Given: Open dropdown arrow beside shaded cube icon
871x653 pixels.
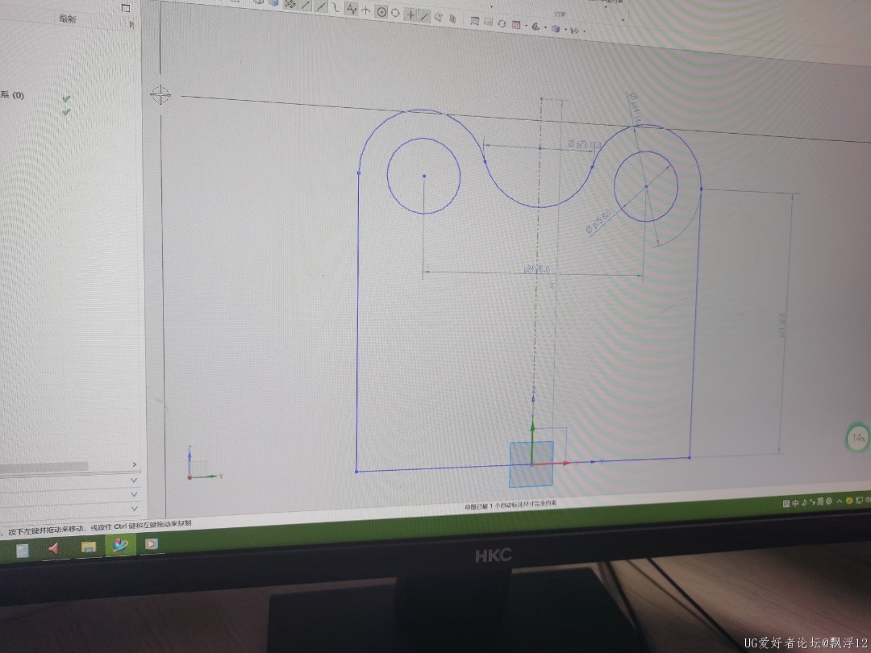Looking at the screenshot, I should tap(565, 30).
